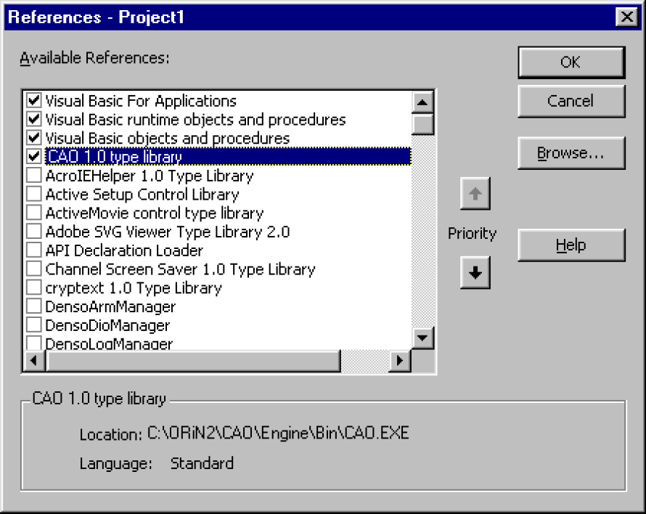The width and height of the screenshot is (646, 514).
Task: Uncheck Visual Basic runtime objects and procedures
Action: [x=34, y=119]
